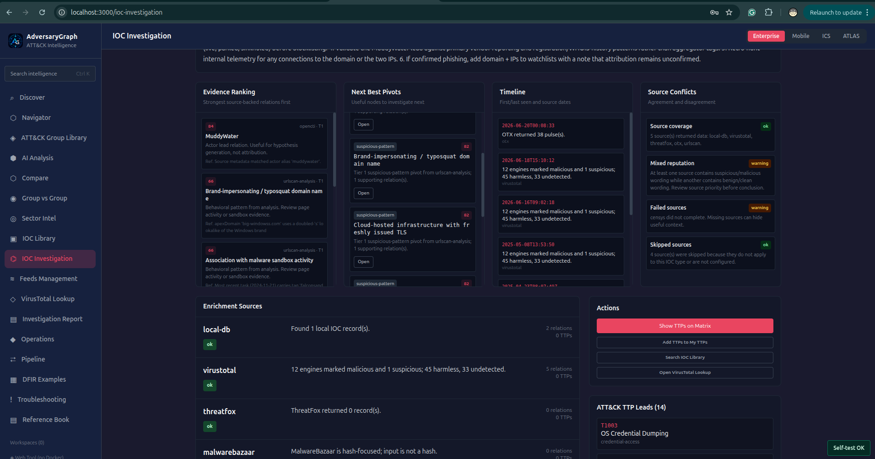
Task: Click the threatfox ok status badge
Action: pyautogui.click(x=210, y=427)
